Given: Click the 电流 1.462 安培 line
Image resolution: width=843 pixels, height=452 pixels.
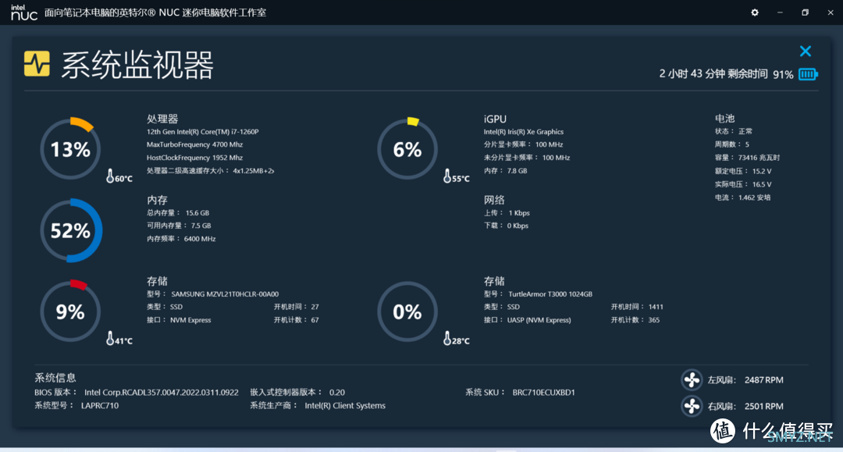Looking at the screenshot, I should [x=742, y=198].
